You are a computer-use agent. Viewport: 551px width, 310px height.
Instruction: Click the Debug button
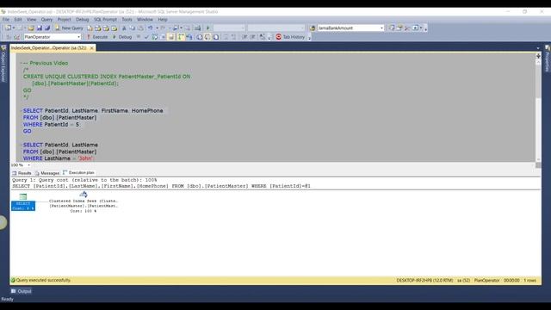[122, 37]
